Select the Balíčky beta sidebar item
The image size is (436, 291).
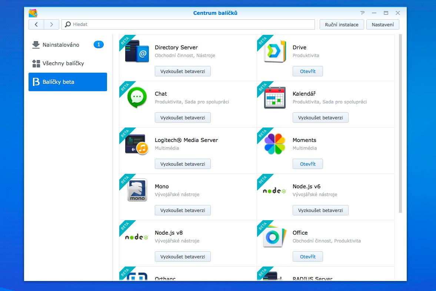point(68,82)
